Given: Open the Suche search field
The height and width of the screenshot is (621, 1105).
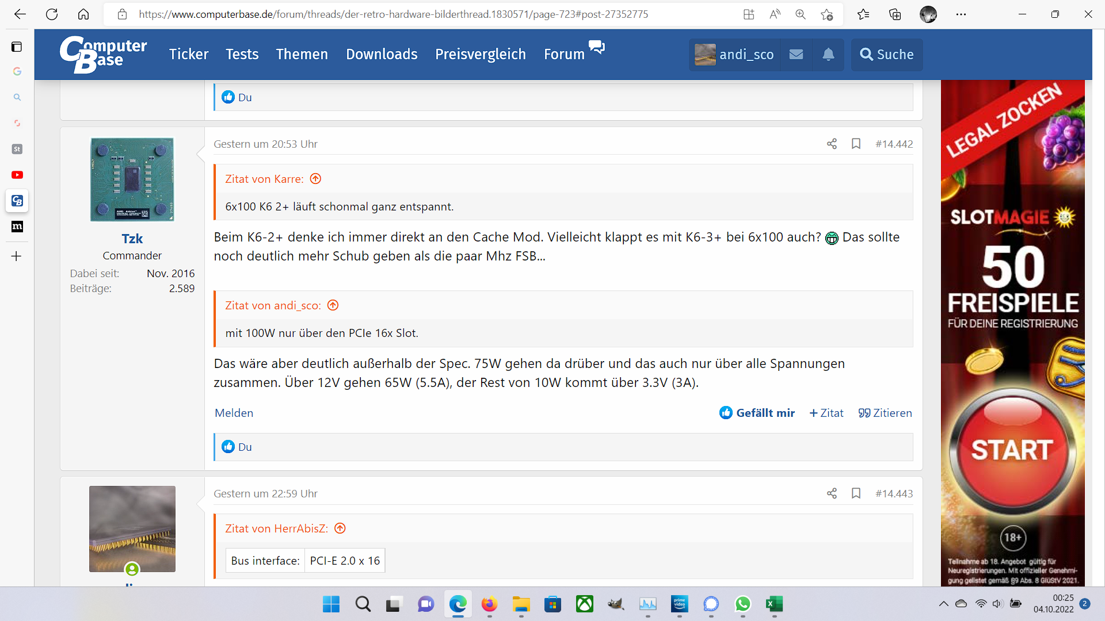Looking at the screenshot, I should [x=887, y=55].
